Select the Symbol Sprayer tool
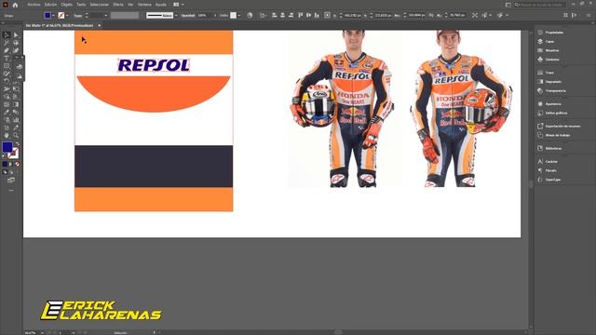Image resolution: width=596 pixels, height=335 pixels. coord(7,120)
